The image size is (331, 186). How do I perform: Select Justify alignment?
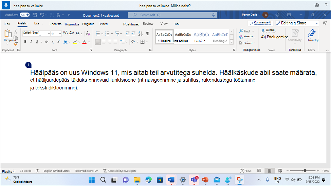[x=115, y=42]
